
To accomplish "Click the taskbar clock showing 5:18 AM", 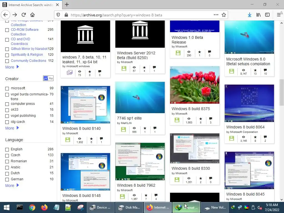I will coord(272,207).
